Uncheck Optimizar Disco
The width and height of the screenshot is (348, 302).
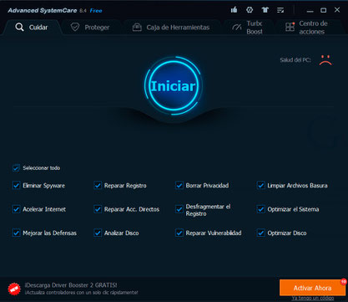click(x=260, y=233)
